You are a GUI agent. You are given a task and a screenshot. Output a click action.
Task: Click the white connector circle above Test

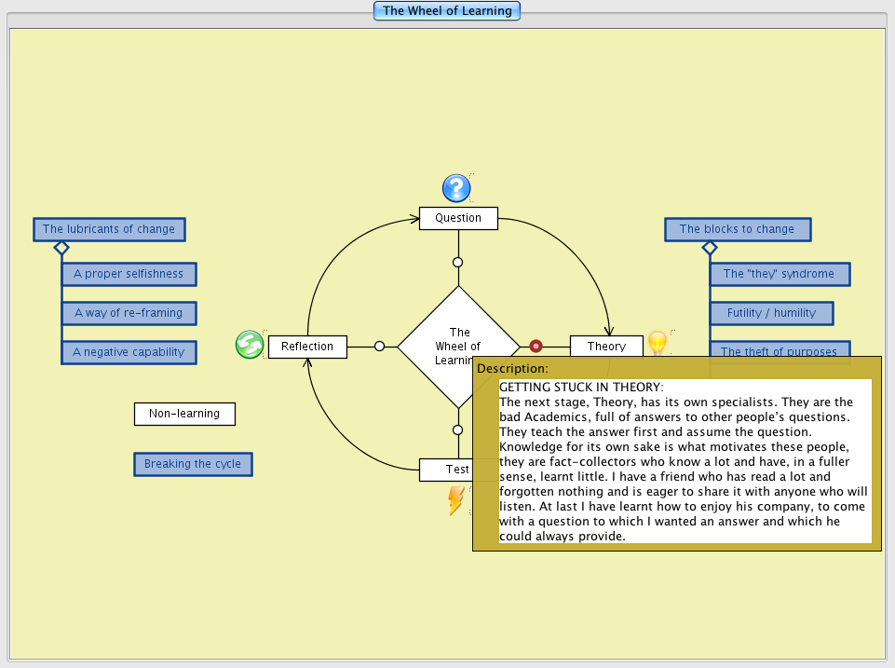click(x=457, y=429)
